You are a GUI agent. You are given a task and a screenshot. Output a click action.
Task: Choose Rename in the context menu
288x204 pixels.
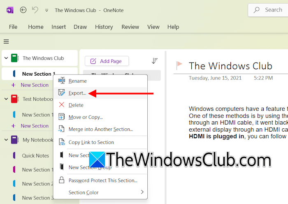[x=100, y=81]
